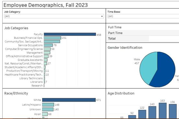Click the Unknown race/ethnicity bar
179x119 pixels.
point(48,109)
